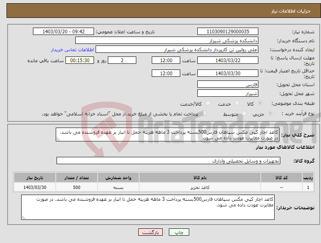Click the general need description text area

coord(168,135)
